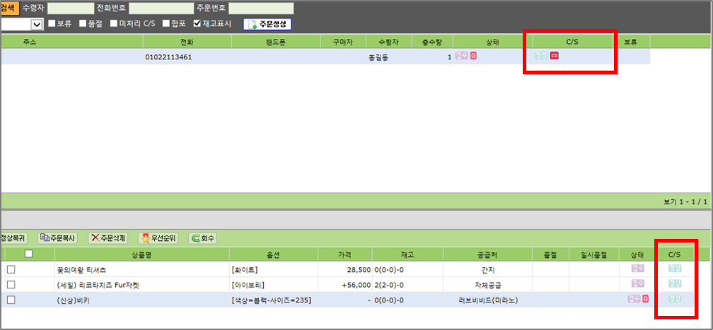This screenshot has width=713, height=330.
Task: Click the red CS icon in order row
Action: (555, 56)
